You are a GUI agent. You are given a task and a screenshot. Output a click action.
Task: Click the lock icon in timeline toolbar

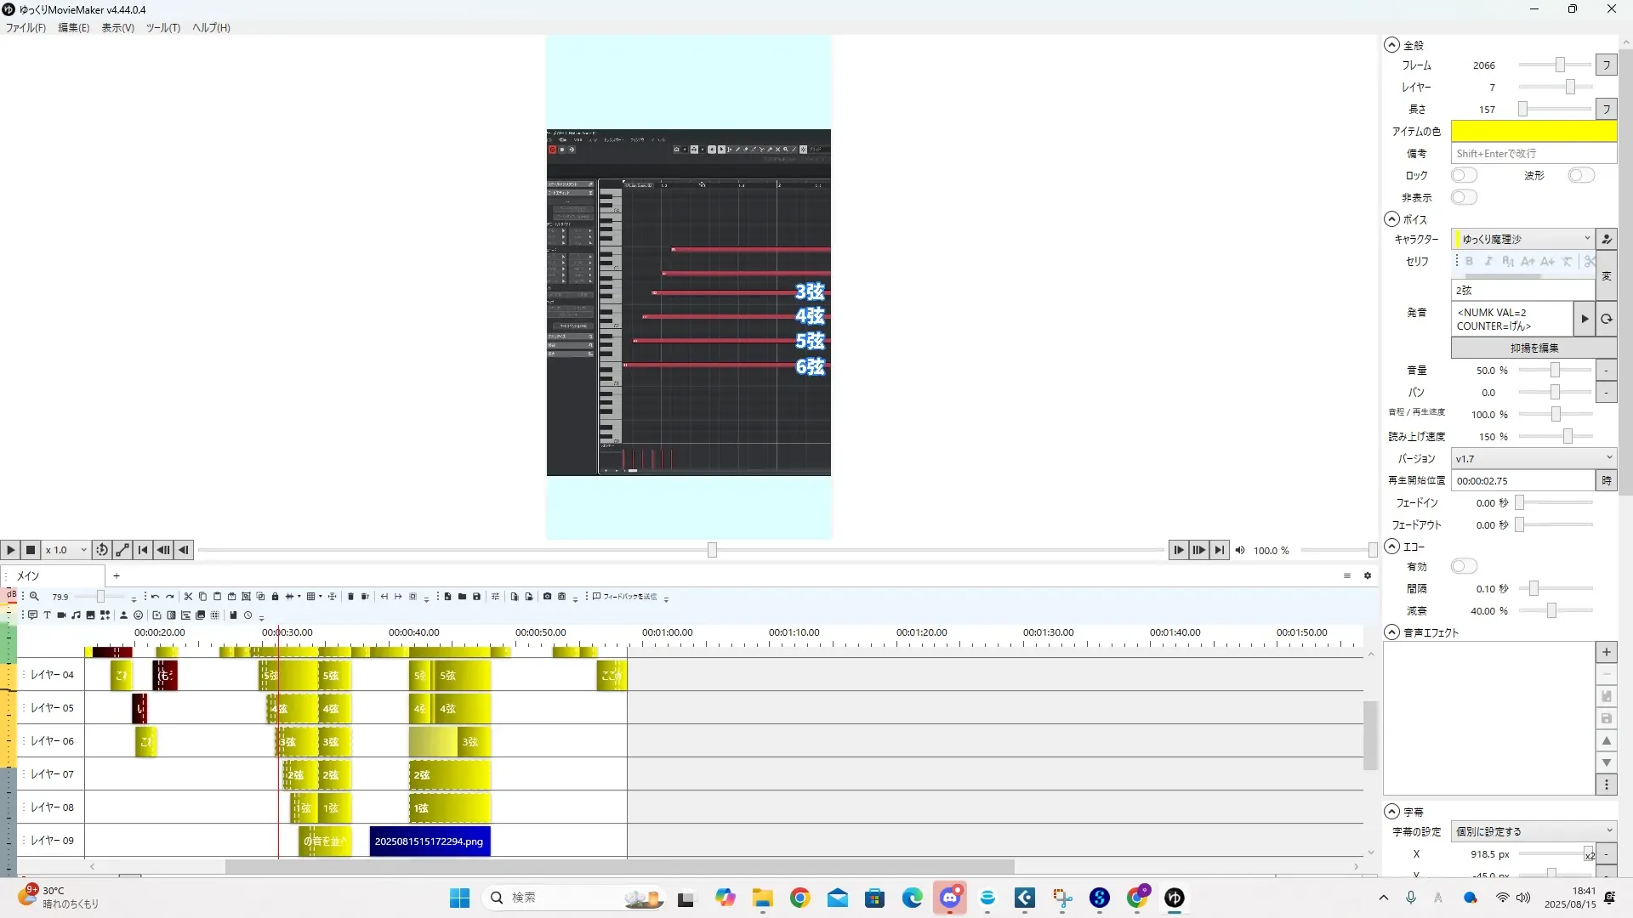(275, 597)
